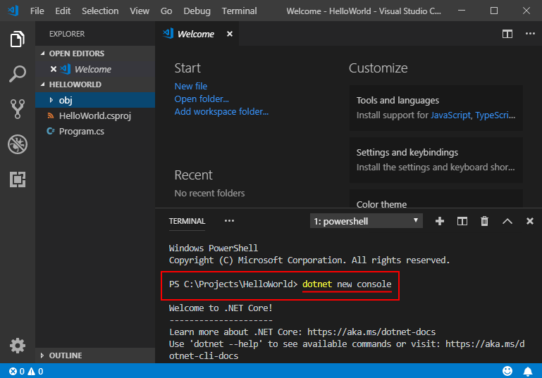Open the Manage gear icon
Screen dimensions: 542x378
coord(18,346)
